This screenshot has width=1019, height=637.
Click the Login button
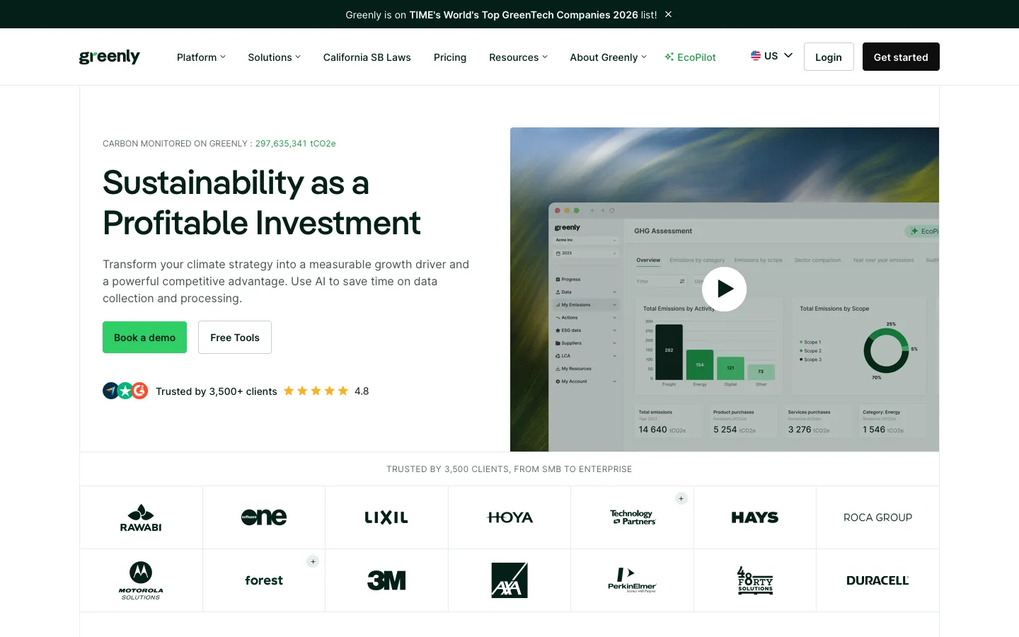(829, 57)
